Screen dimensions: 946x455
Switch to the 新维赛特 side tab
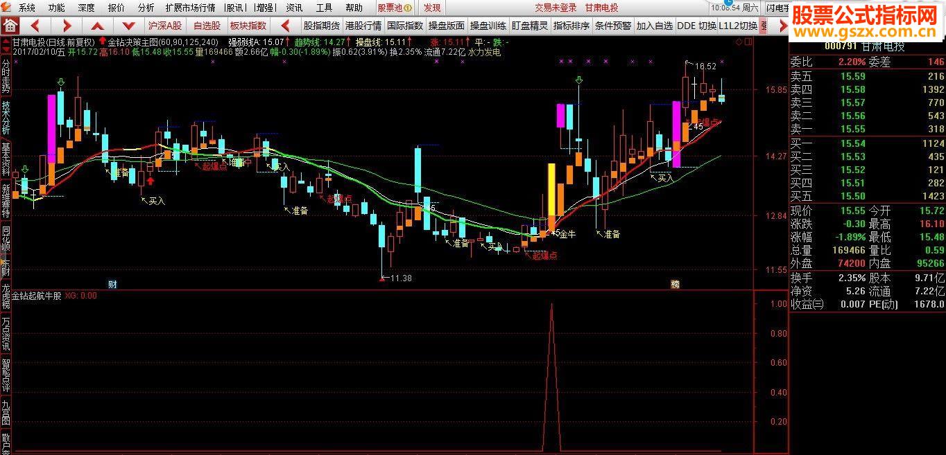click(6, 201)
